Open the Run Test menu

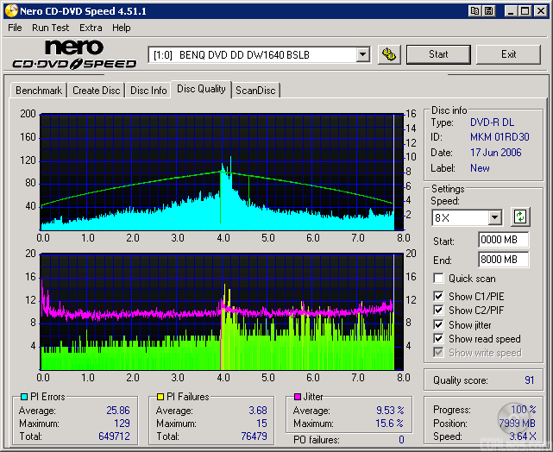(51, 28)
